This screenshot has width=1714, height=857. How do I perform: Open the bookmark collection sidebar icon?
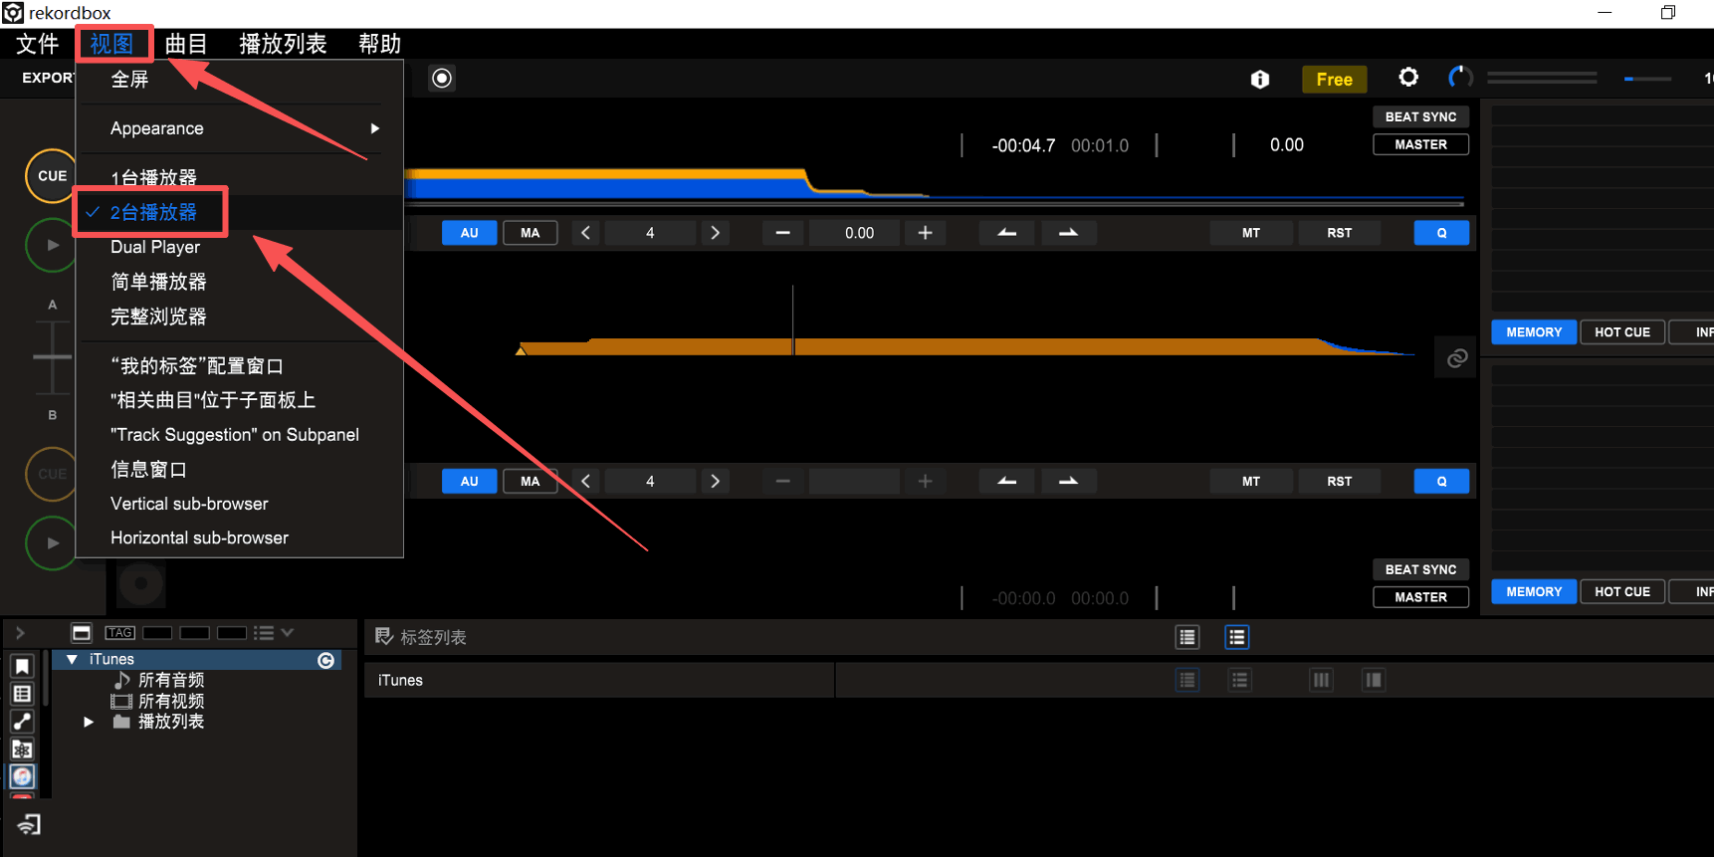coord(22,666)
